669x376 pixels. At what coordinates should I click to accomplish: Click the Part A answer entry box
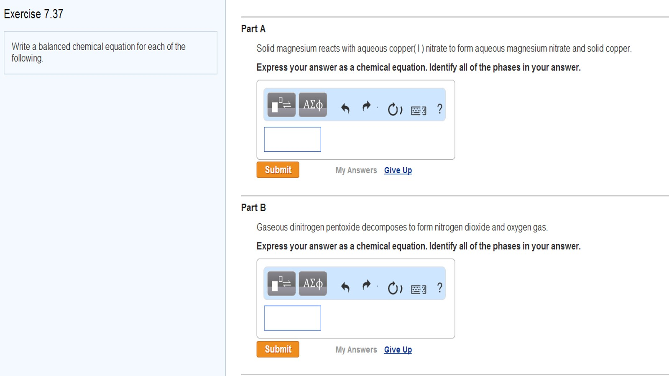[x=292, y=139]
